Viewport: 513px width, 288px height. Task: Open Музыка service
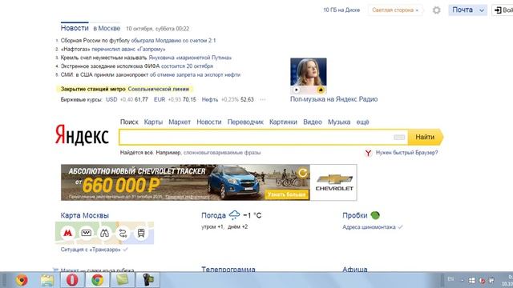pyautogui.click(x=339, y=122)
